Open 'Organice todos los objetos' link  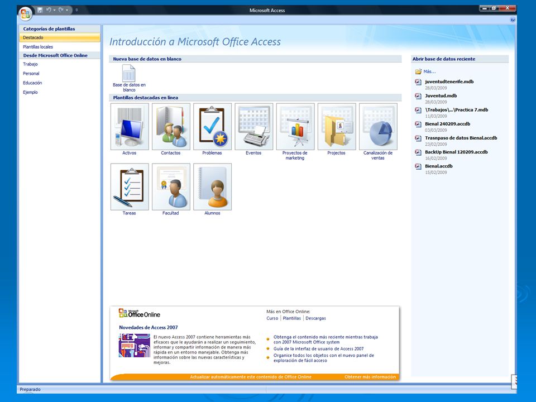[x=324, y=358]
